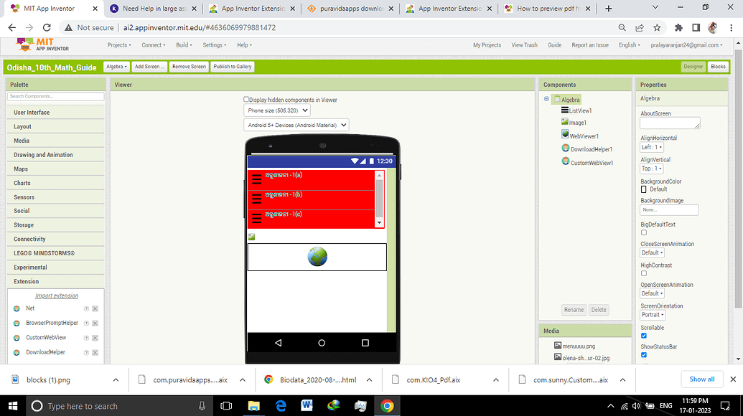
Task: Uncheck ShowStatusBar property
Action: click(x=642, y=354)
